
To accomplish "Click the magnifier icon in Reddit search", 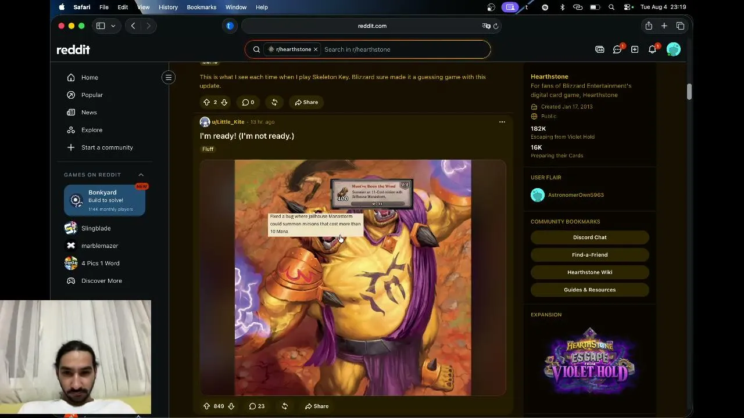I will click(x=256, y=49).
